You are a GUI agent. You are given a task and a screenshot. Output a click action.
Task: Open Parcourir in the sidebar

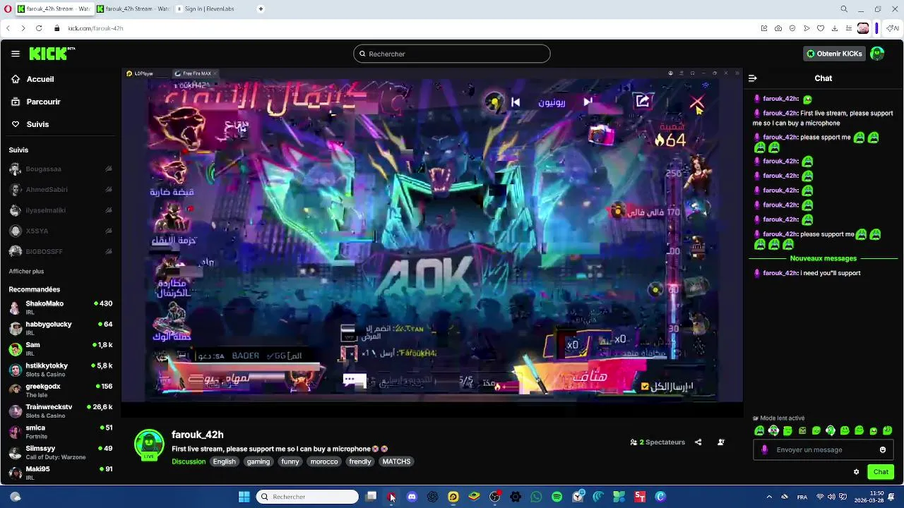click(x=43, y=102)
